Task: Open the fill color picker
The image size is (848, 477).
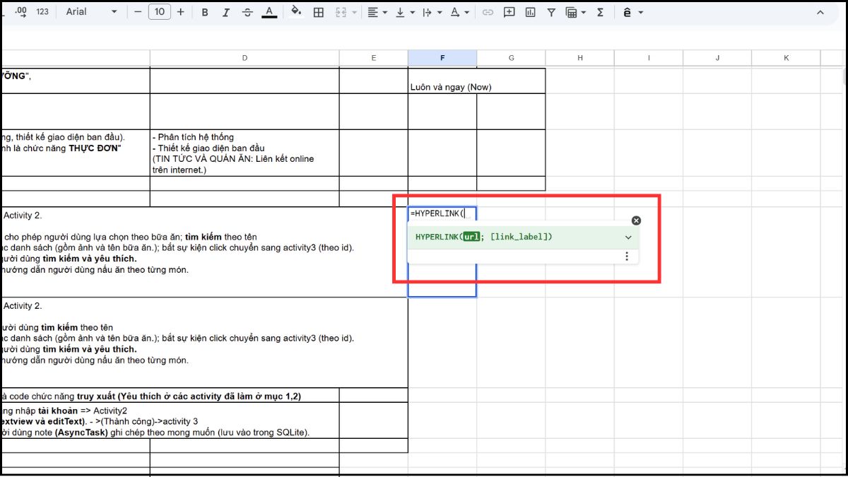Action: tap(296, 12)
